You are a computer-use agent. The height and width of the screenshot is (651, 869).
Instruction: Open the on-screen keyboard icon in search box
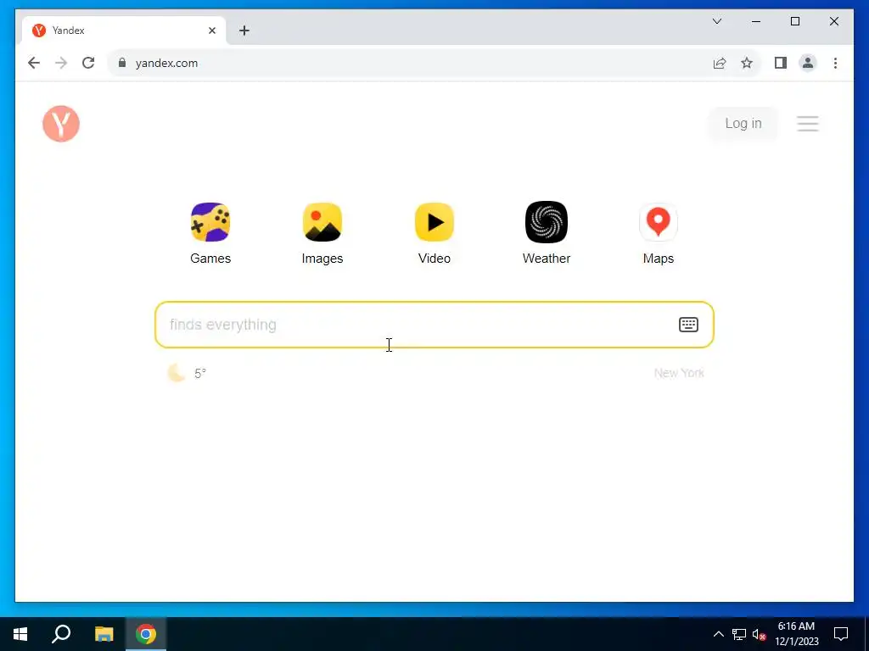688,325
